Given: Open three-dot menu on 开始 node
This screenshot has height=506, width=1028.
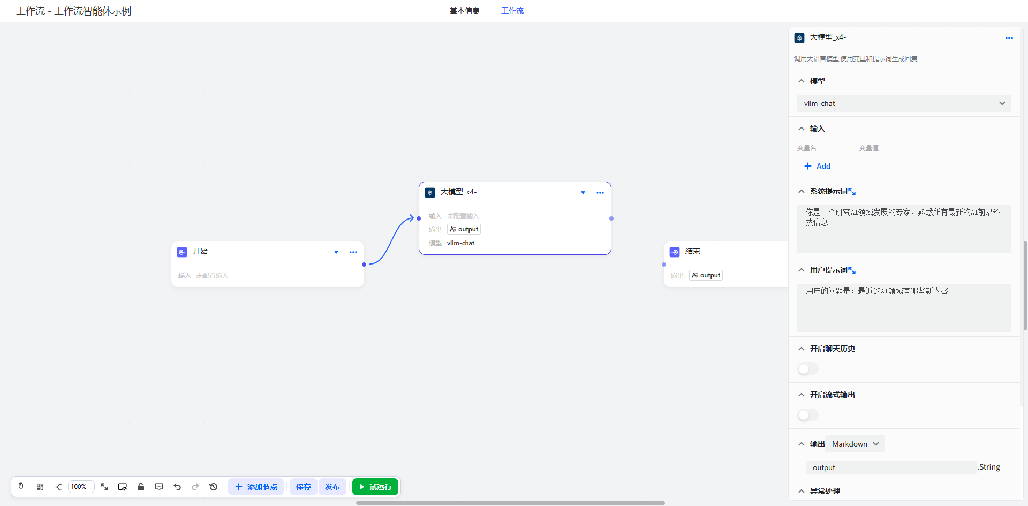Looking at the screenshot, I should [353, 252].
